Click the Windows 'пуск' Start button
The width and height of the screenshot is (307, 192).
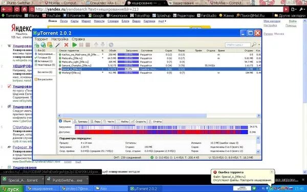(11, 189)
